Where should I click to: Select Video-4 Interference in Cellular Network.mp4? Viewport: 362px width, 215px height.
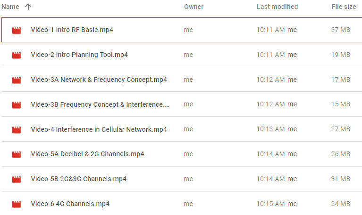99,129
